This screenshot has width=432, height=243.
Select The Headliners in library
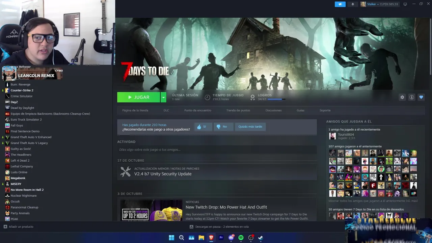coord(21,155)
